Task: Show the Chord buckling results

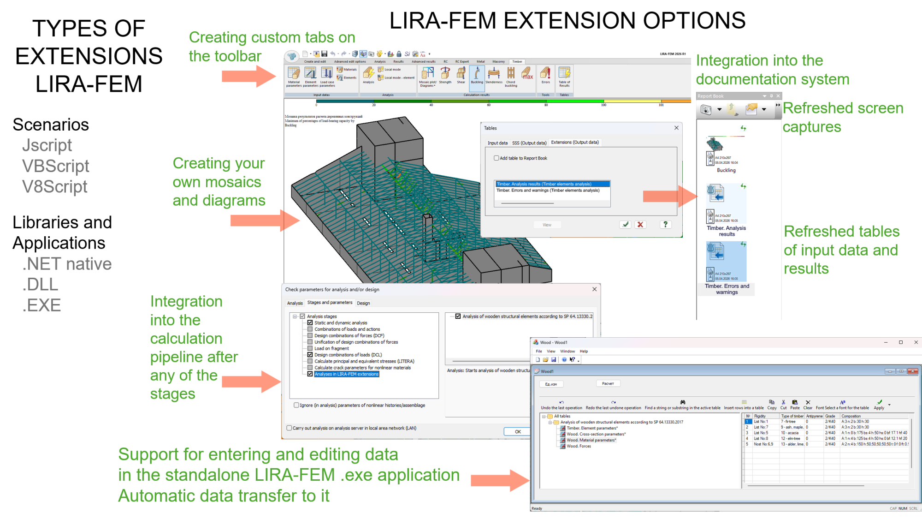Action: click(511, 77)
